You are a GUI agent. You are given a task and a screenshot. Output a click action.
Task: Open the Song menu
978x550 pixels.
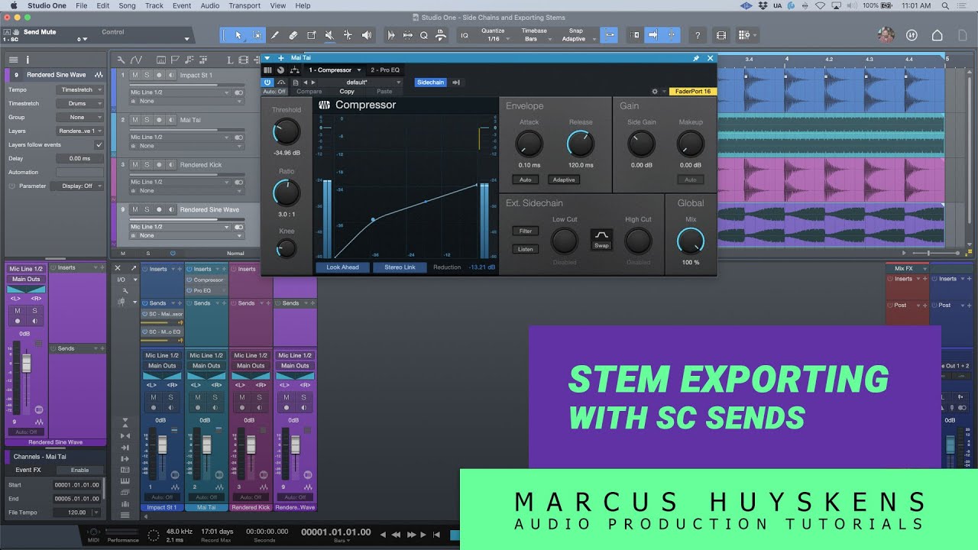127,5
